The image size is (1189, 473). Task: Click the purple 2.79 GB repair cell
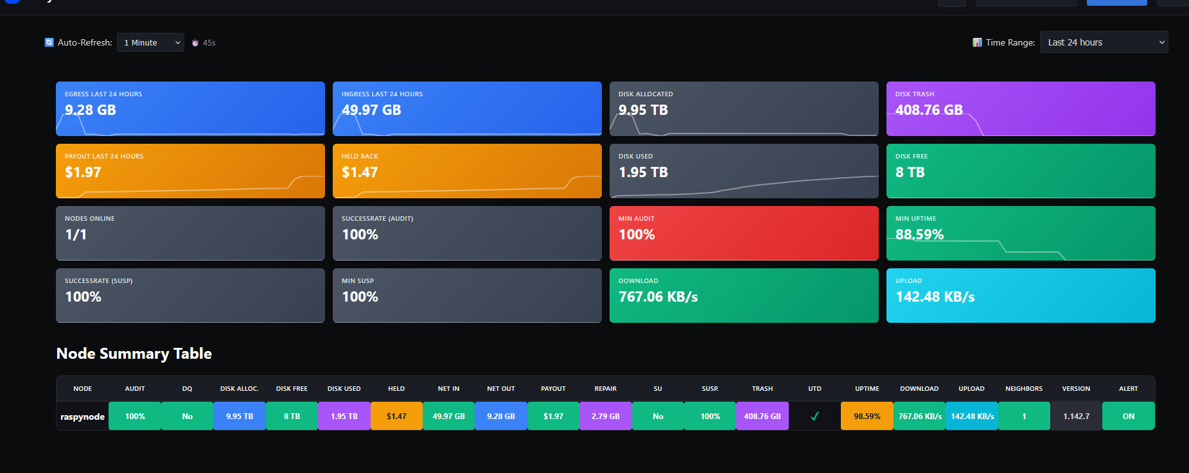tap(605, 417)
